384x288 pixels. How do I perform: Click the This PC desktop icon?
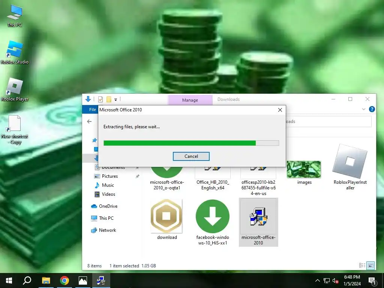15,16
